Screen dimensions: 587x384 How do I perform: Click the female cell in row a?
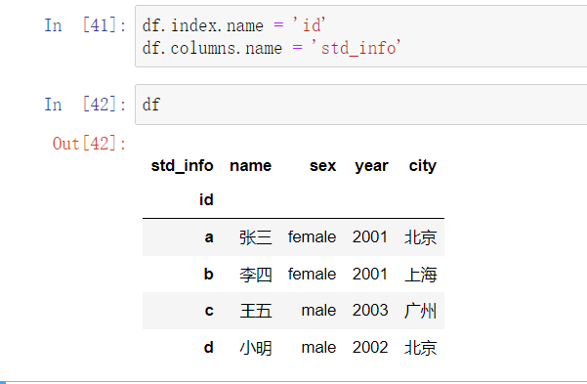pyautogui.click(x=312, y=237)
